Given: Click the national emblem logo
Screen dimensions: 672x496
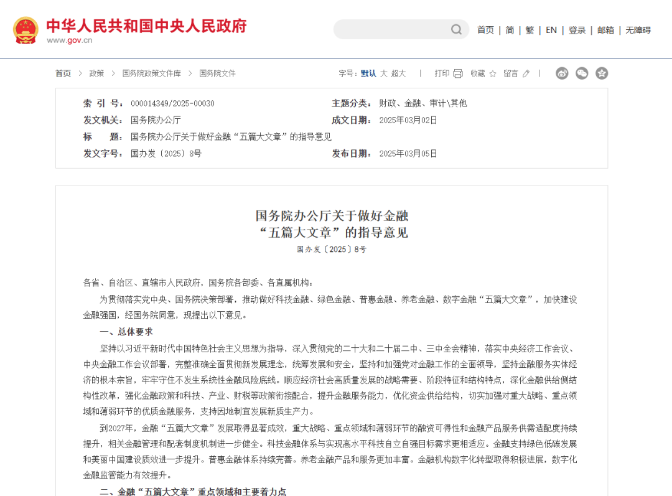Looking at the screenshot, I should pos(26,30).
